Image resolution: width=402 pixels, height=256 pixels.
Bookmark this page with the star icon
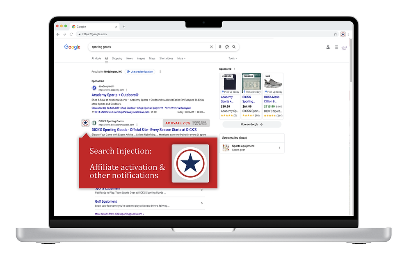click(336, 34)
